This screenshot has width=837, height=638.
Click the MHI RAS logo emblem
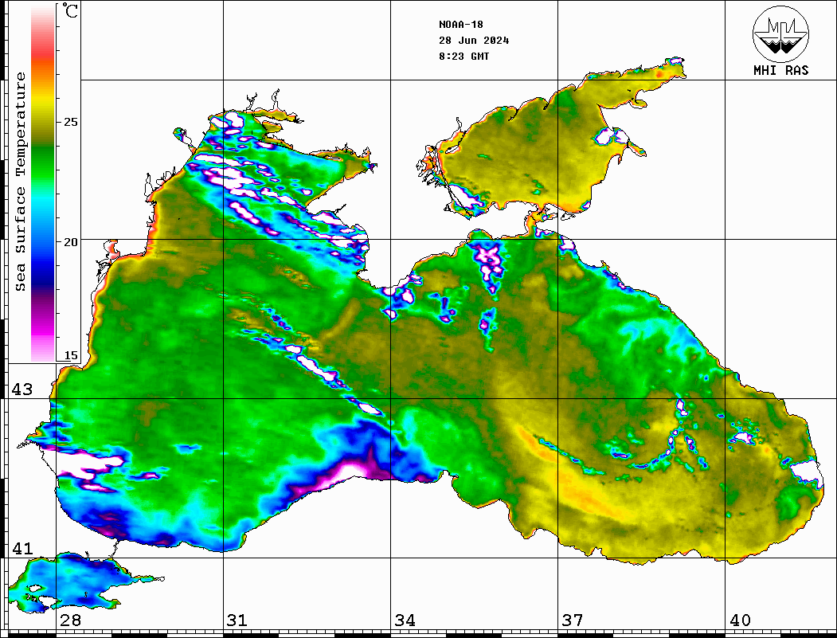click(x=780, y=34)
